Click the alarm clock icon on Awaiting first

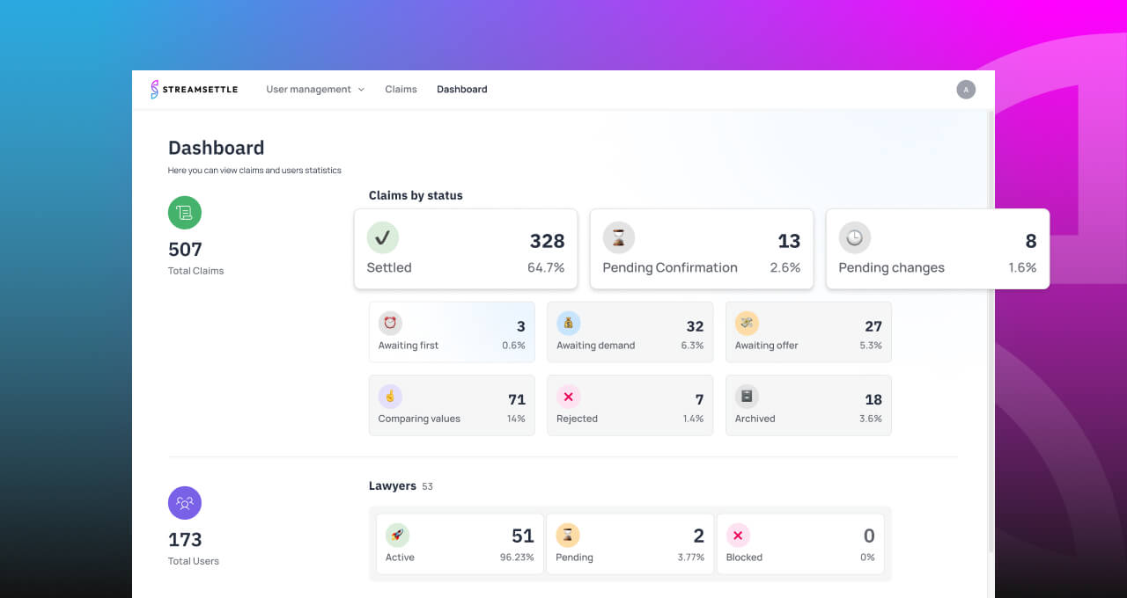click(x=390, y=323)
